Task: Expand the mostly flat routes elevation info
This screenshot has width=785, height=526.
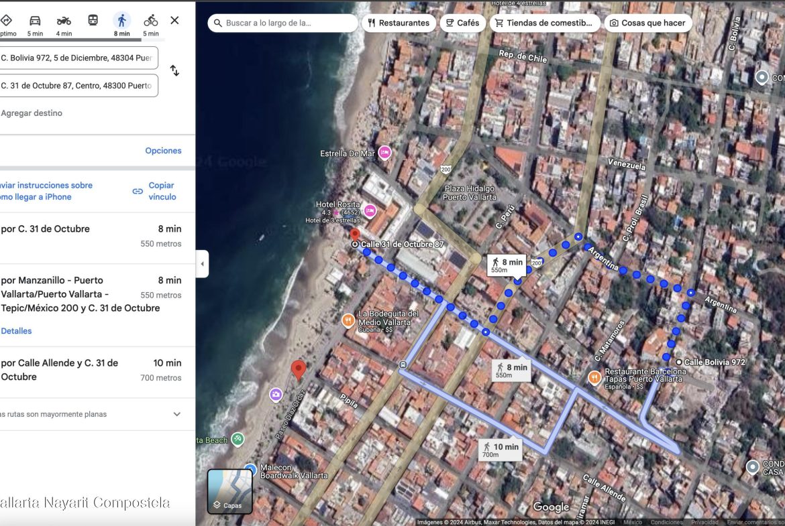Action: click(176, 414)
